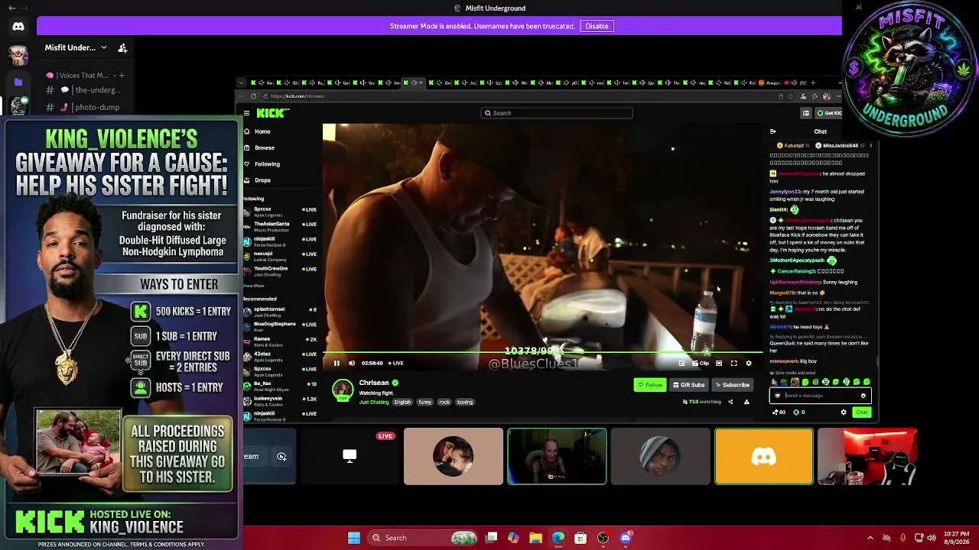Open the Kick hamburger sidebar menu

246,113
